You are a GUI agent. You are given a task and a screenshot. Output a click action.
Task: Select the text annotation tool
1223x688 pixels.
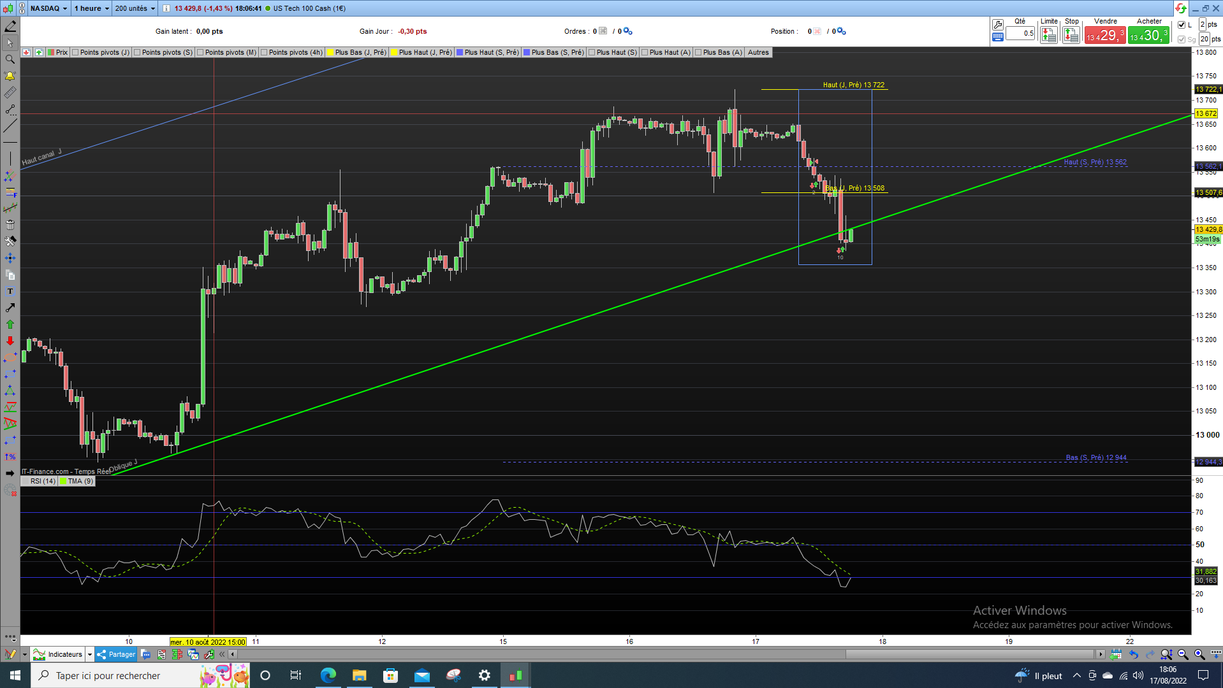pyautogui.click(x=10, y=291)
